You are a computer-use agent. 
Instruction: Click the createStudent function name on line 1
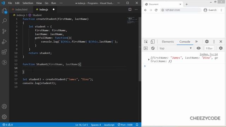coord(46,19)
